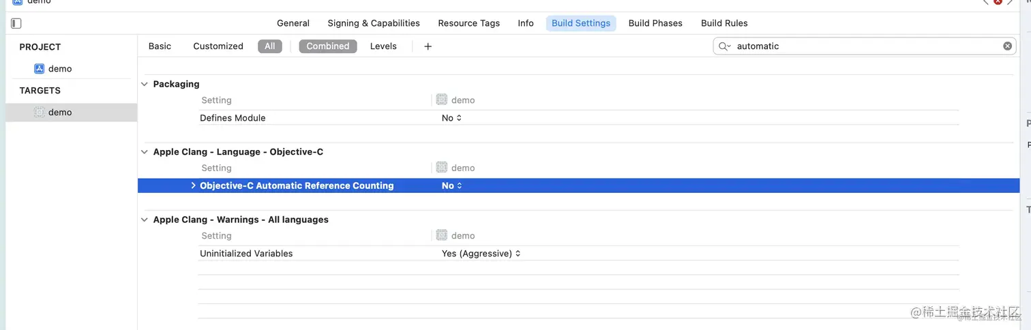Select the Combined view button

(328, 46)
